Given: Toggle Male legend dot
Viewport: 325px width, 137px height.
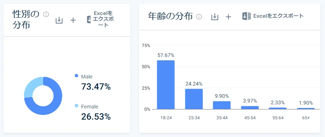Looking at the screenshot, I should pyautogui.click(x=76, y=76).
